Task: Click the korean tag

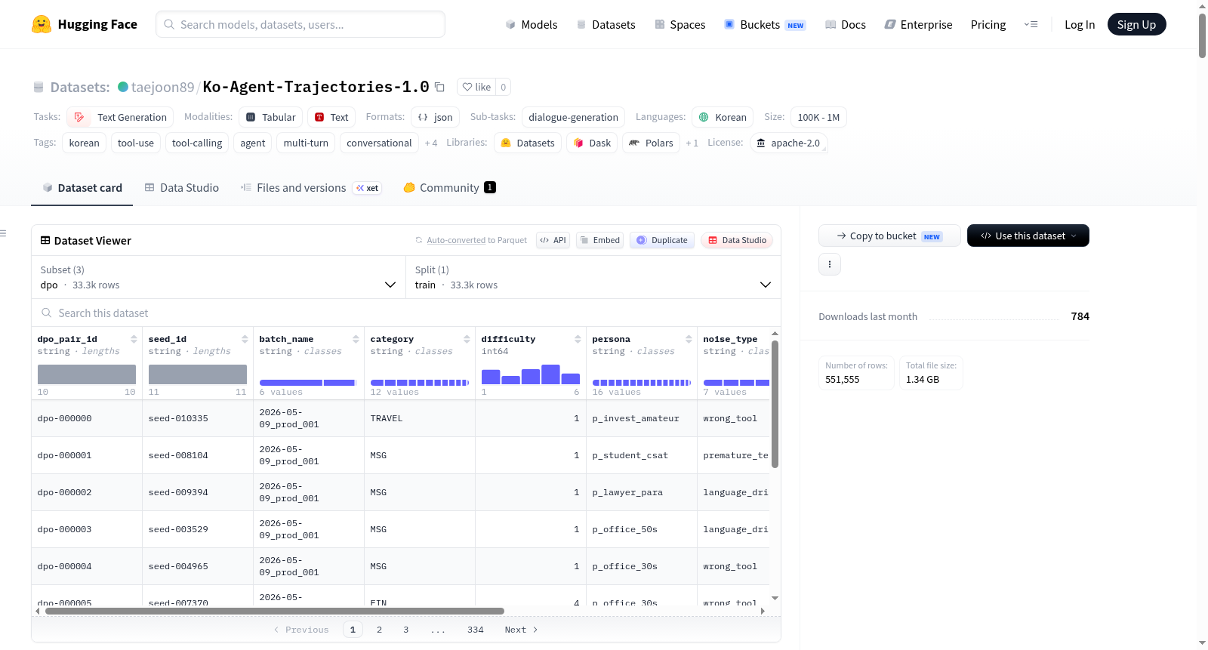Action: point(84,143)
